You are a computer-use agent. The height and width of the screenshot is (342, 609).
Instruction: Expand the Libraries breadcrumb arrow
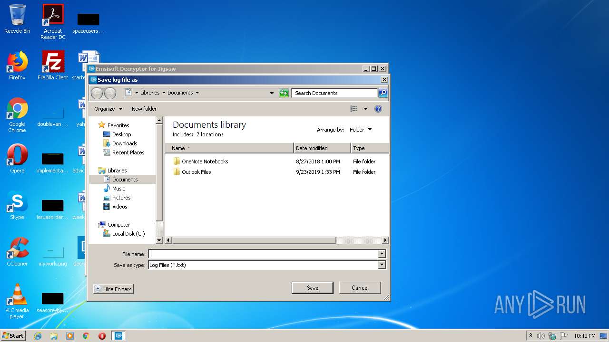pos(164,93)
